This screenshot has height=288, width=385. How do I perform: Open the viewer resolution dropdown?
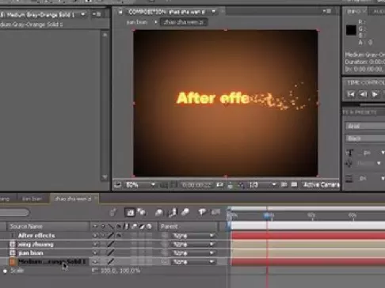click(262, 185)
